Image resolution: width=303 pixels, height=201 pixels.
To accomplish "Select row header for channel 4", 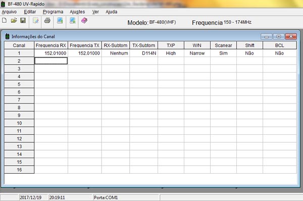I will pyautogui.click(x=19, y=77).
